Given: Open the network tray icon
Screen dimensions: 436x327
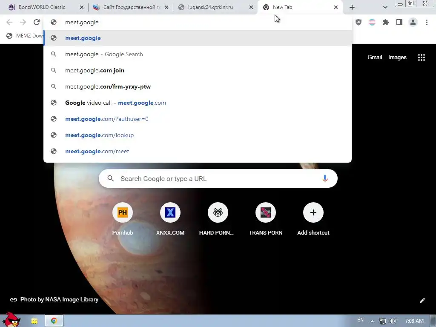Looking at the screenshot, I should [383, 321].
